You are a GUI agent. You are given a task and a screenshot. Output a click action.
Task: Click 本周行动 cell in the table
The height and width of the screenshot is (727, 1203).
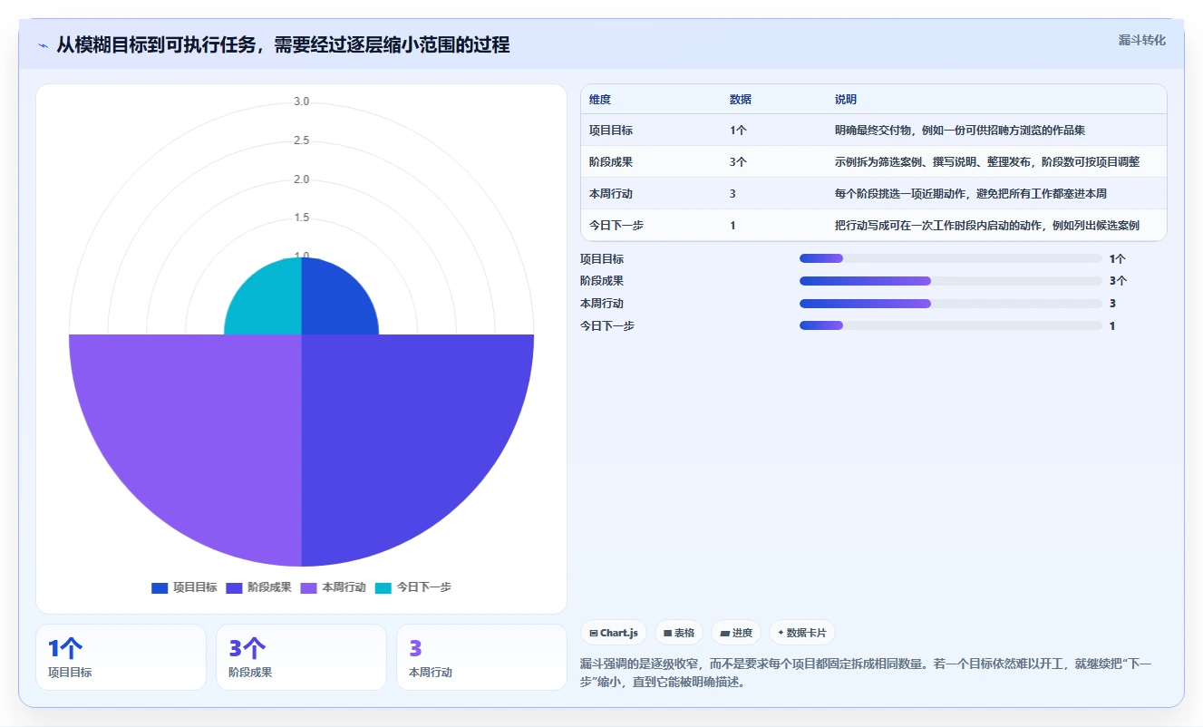tap(611, 194)
